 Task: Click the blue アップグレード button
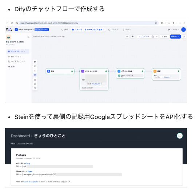click(x=41, y=29)
